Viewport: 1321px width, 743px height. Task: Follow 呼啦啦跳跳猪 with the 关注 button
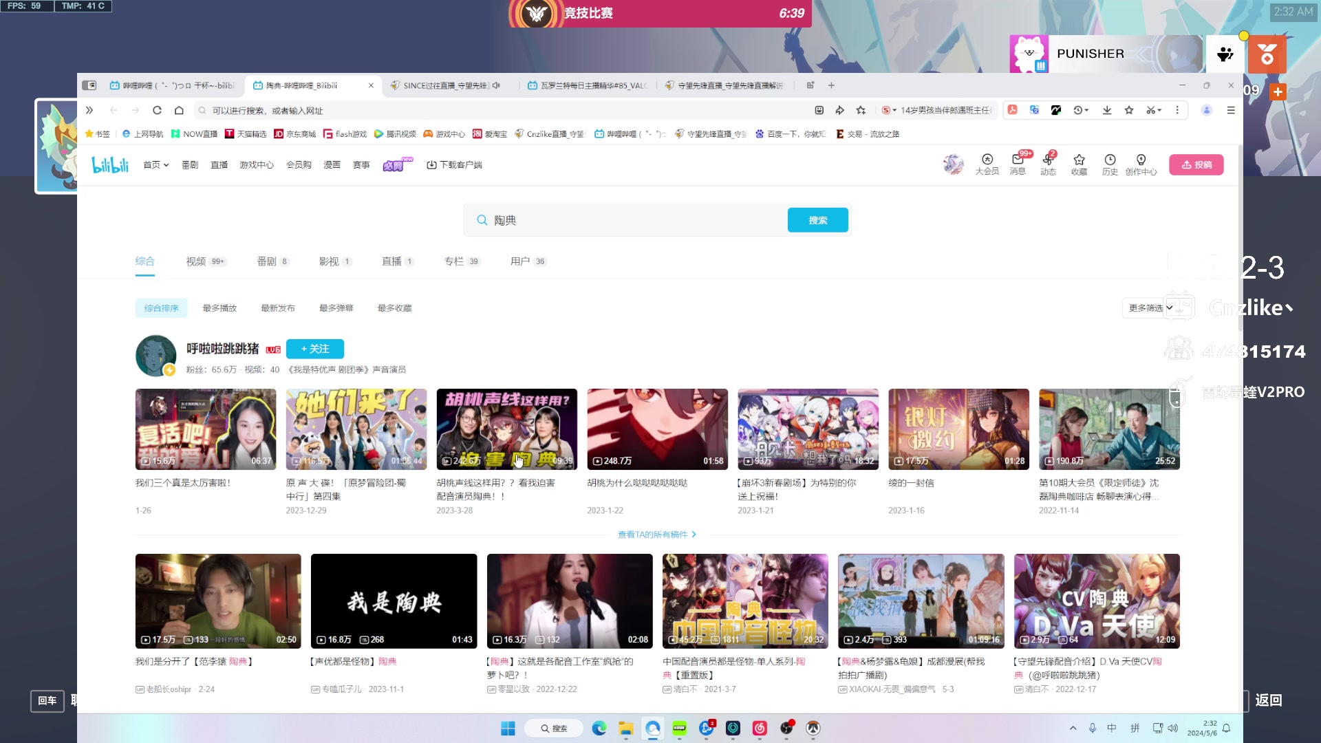tap(315, 349)
